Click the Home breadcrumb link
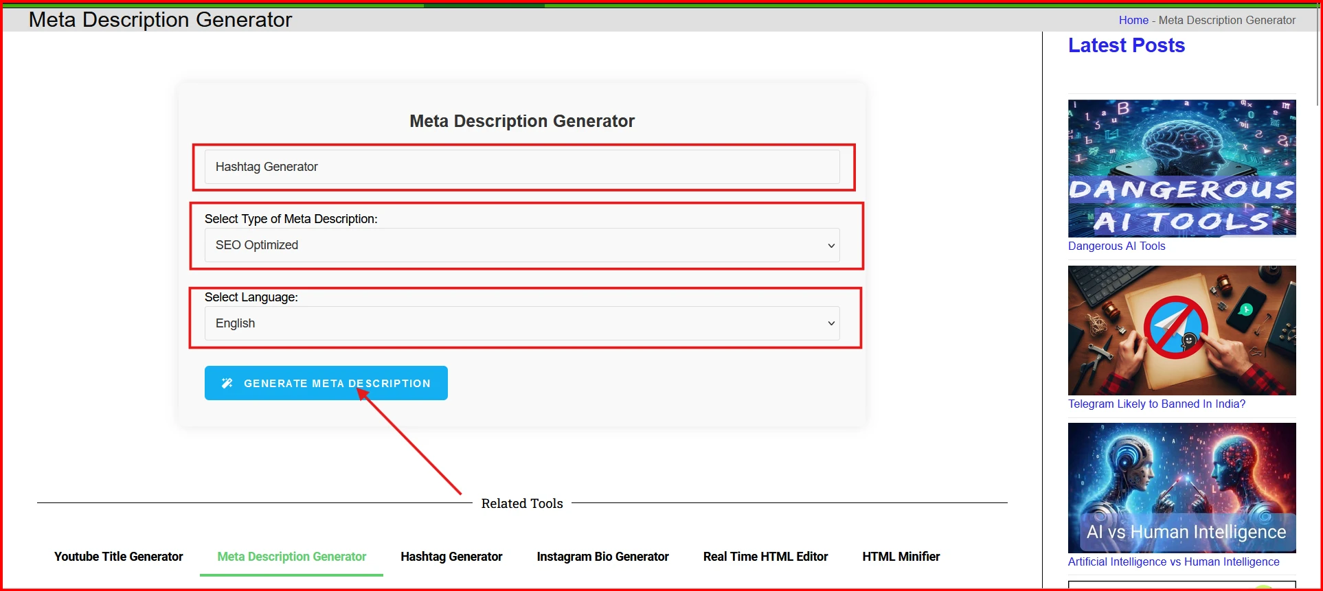The width and height of the screenshot is (1323, 591). coord(1133,21)
